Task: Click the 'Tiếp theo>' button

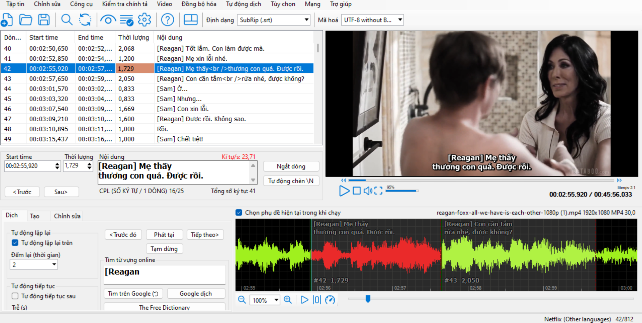Action: [205, 235]
